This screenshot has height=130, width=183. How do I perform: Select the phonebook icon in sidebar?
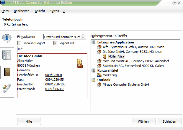pos(7,72)
